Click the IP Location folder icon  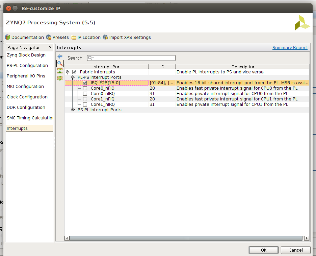(x=74, y=37)
